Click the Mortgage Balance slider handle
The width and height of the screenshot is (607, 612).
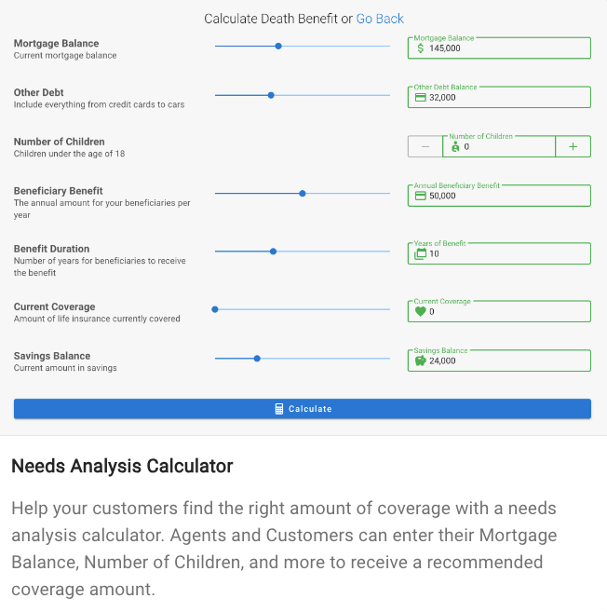click(x=278, y=46)
